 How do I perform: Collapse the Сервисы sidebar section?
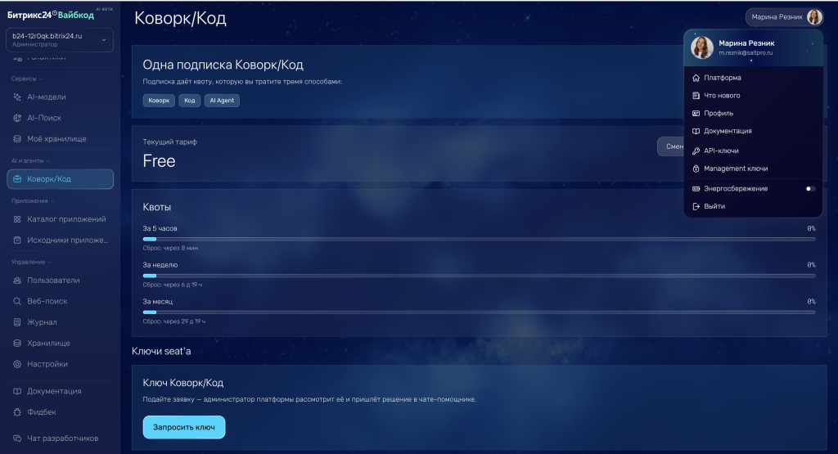[27, 79]
